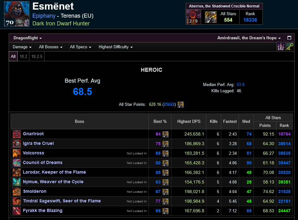
Task: Click spec icon in Volcoross's Best % cell
Action: (166, 153)
